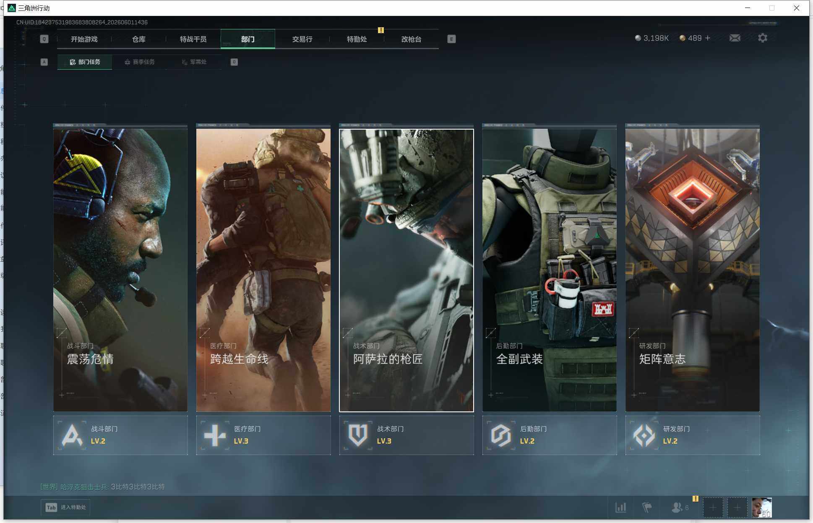Click the D key hint after 军需处

[234, 62]
